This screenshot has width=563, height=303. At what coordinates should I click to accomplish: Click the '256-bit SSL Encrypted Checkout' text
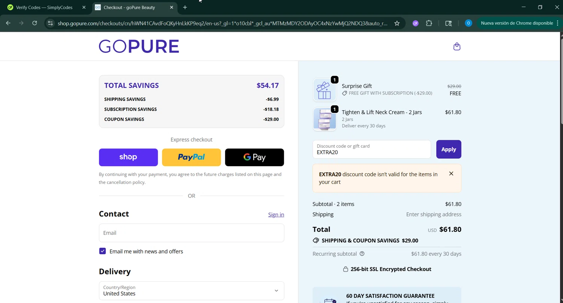pyautogui.click(x=391, y=269)
